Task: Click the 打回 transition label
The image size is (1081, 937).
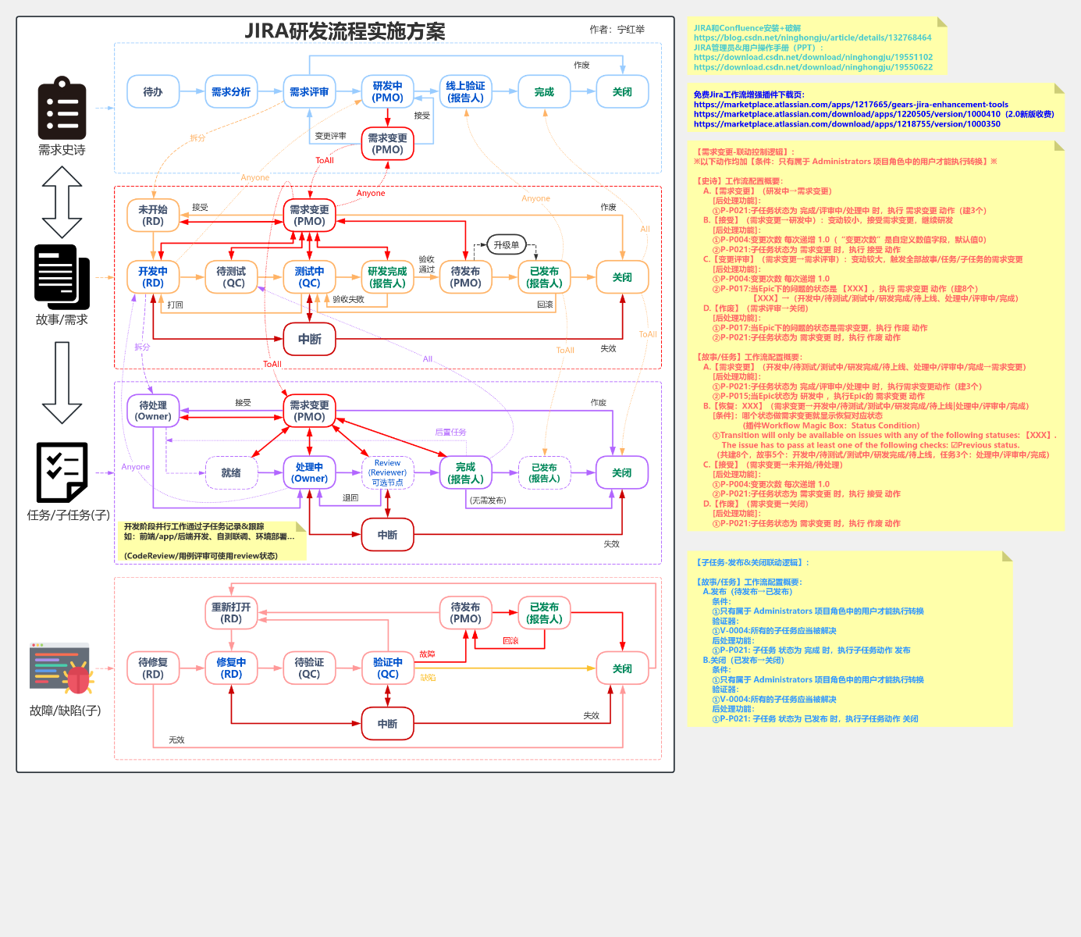Action: coord(176,305)
